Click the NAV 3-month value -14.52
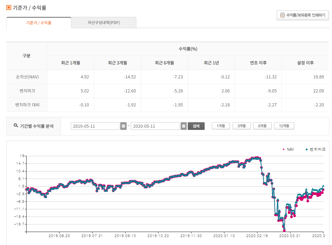 [130, 77]
